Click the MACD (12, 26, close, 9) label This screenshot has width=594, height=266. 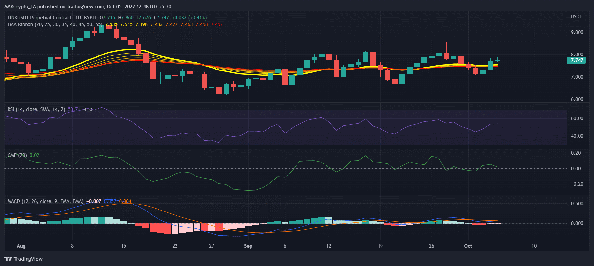45,201
